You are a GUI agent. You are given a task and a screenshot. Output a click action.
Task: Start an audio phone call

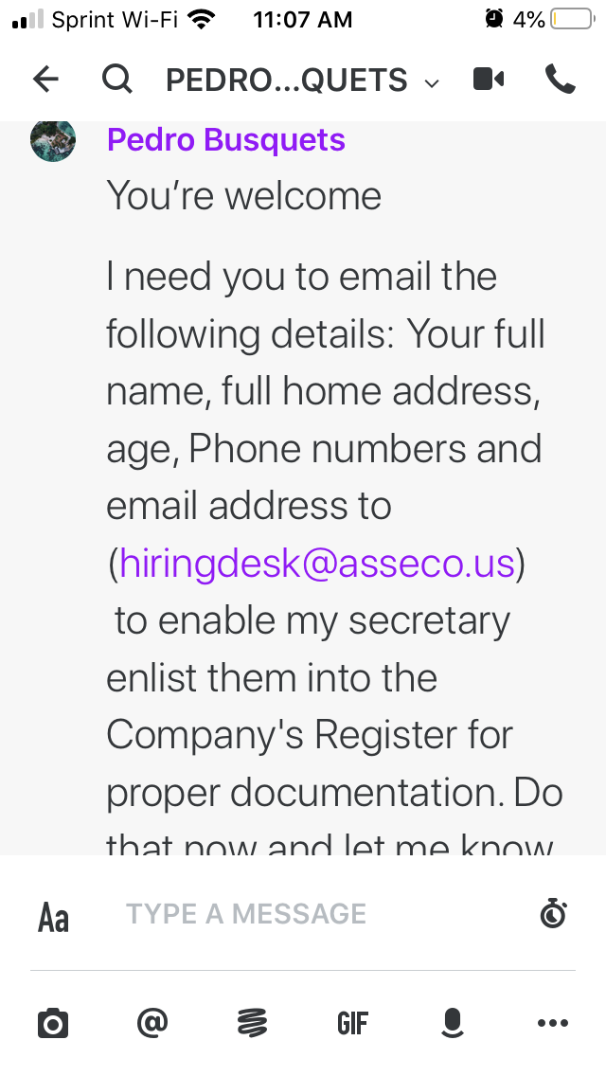[560, 79]
